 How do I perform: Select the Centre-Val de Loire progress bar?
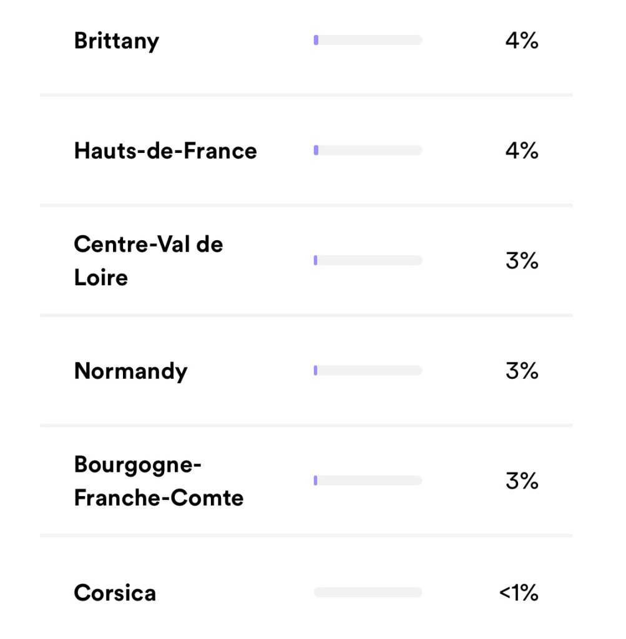click(x=368, y=260)
